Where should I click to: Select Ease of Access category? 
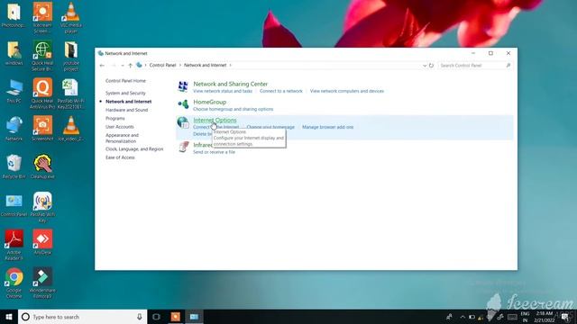(x=120, y=157)
